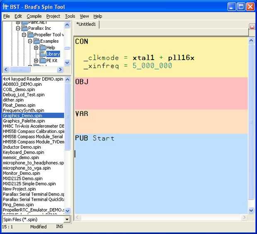257x234 pixels.
Task: Click the PE Kit folder icon
Action: coord(43,60)
